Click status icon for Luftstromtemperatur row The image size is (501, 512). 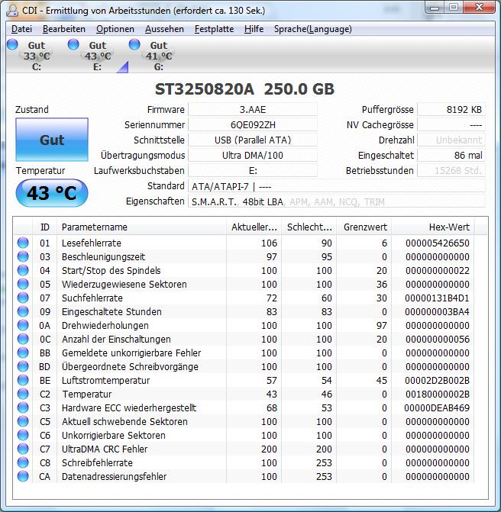[x=23, y=380]
